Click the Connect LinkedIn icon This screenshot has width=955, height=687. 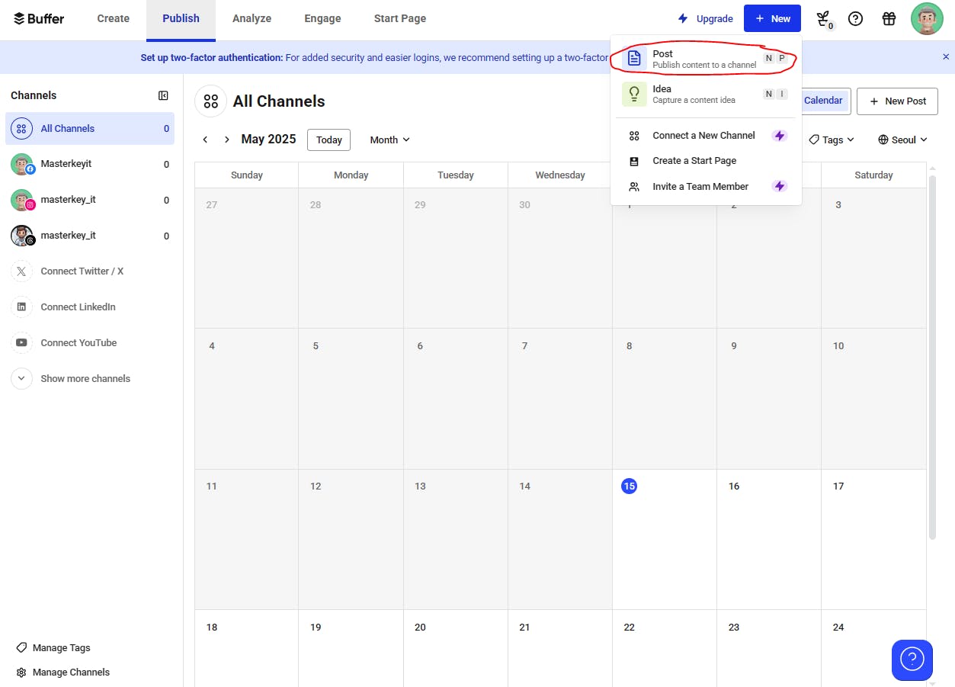pos(21,307)
